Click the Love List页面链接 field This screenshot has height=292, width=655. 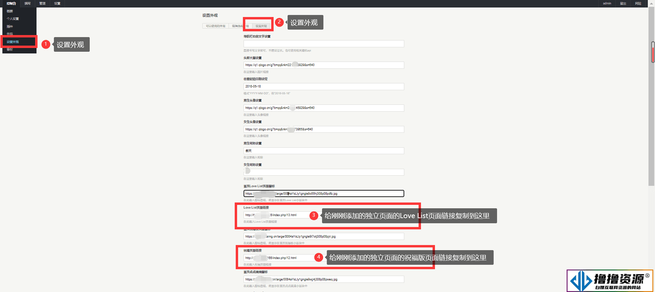point(324,215)
